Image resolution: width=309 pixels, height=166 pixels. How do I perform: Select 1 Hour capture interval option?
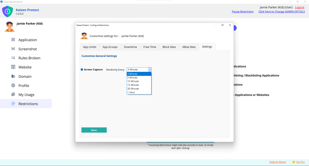(131, 92)
